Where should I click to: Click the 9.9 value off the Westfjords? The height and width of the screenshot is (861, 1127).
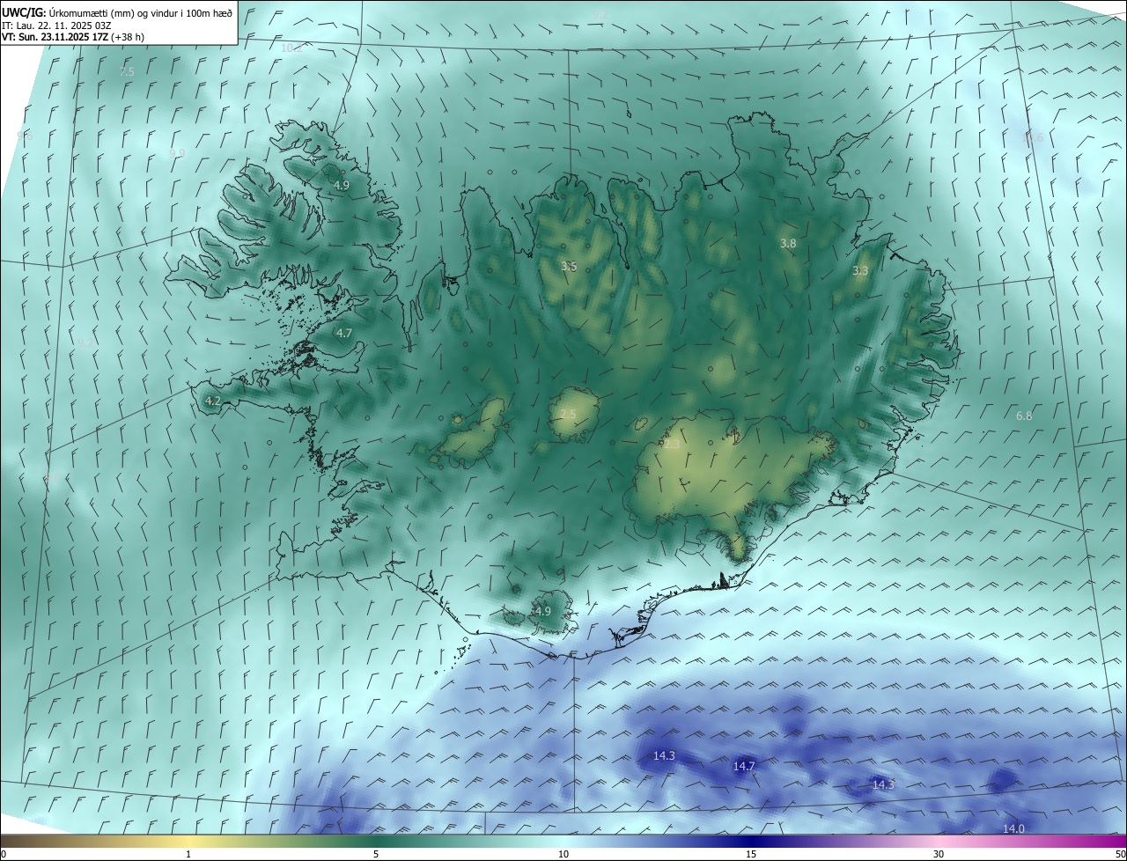point(177,153)
